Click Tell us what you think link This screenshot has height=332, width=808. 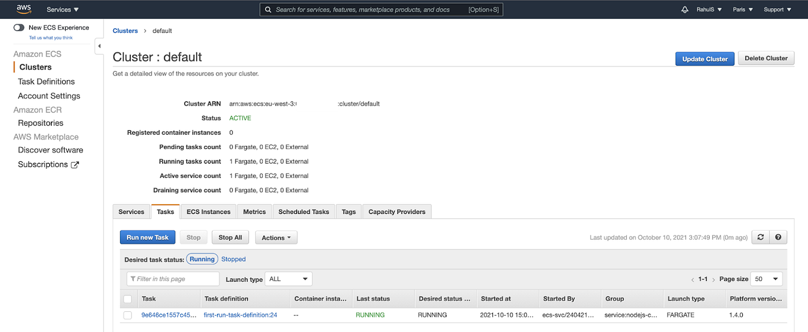point(51,38)
